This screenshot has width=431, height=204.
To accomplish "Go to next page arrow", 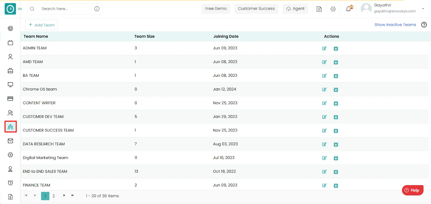I will point(64,195).
